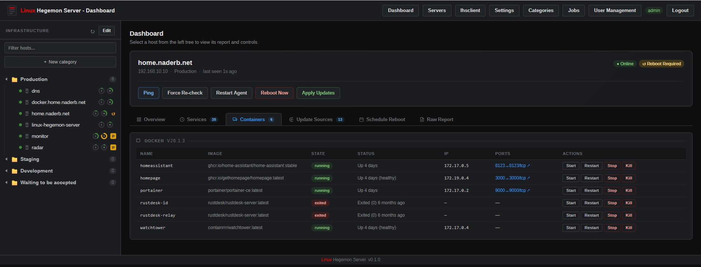Click the Production folder icon
The image size is (701, 267).
pyautogui.click(x=15, y=80)
